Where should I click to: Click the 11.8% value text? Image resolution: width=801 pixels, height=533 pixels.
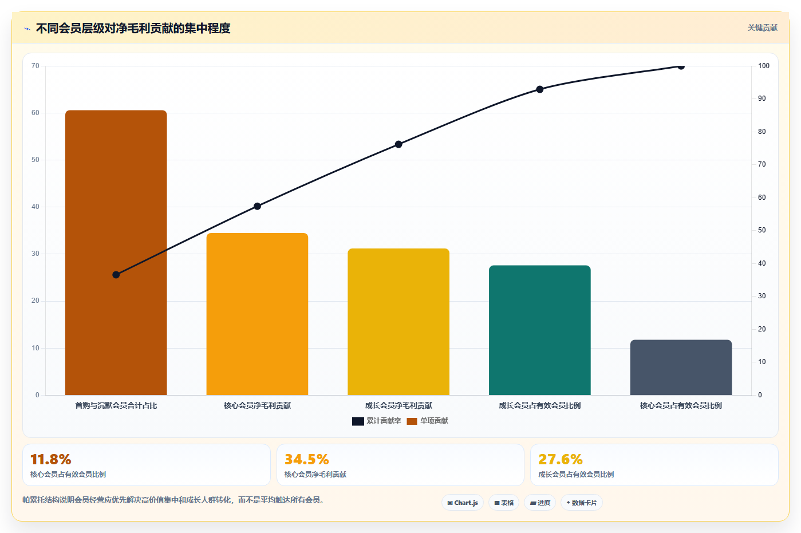pos(51,459)
